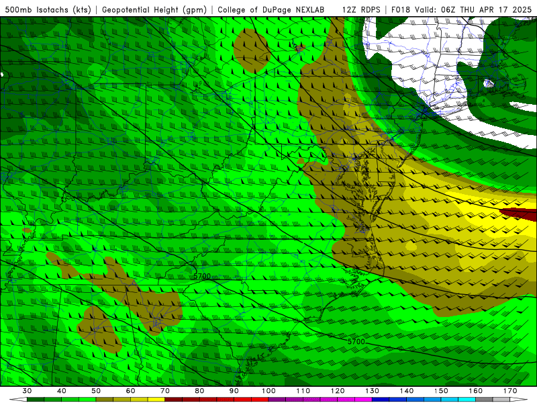Click the legend value 30
Screen dimensions: 537x403
tap(27, 391)
